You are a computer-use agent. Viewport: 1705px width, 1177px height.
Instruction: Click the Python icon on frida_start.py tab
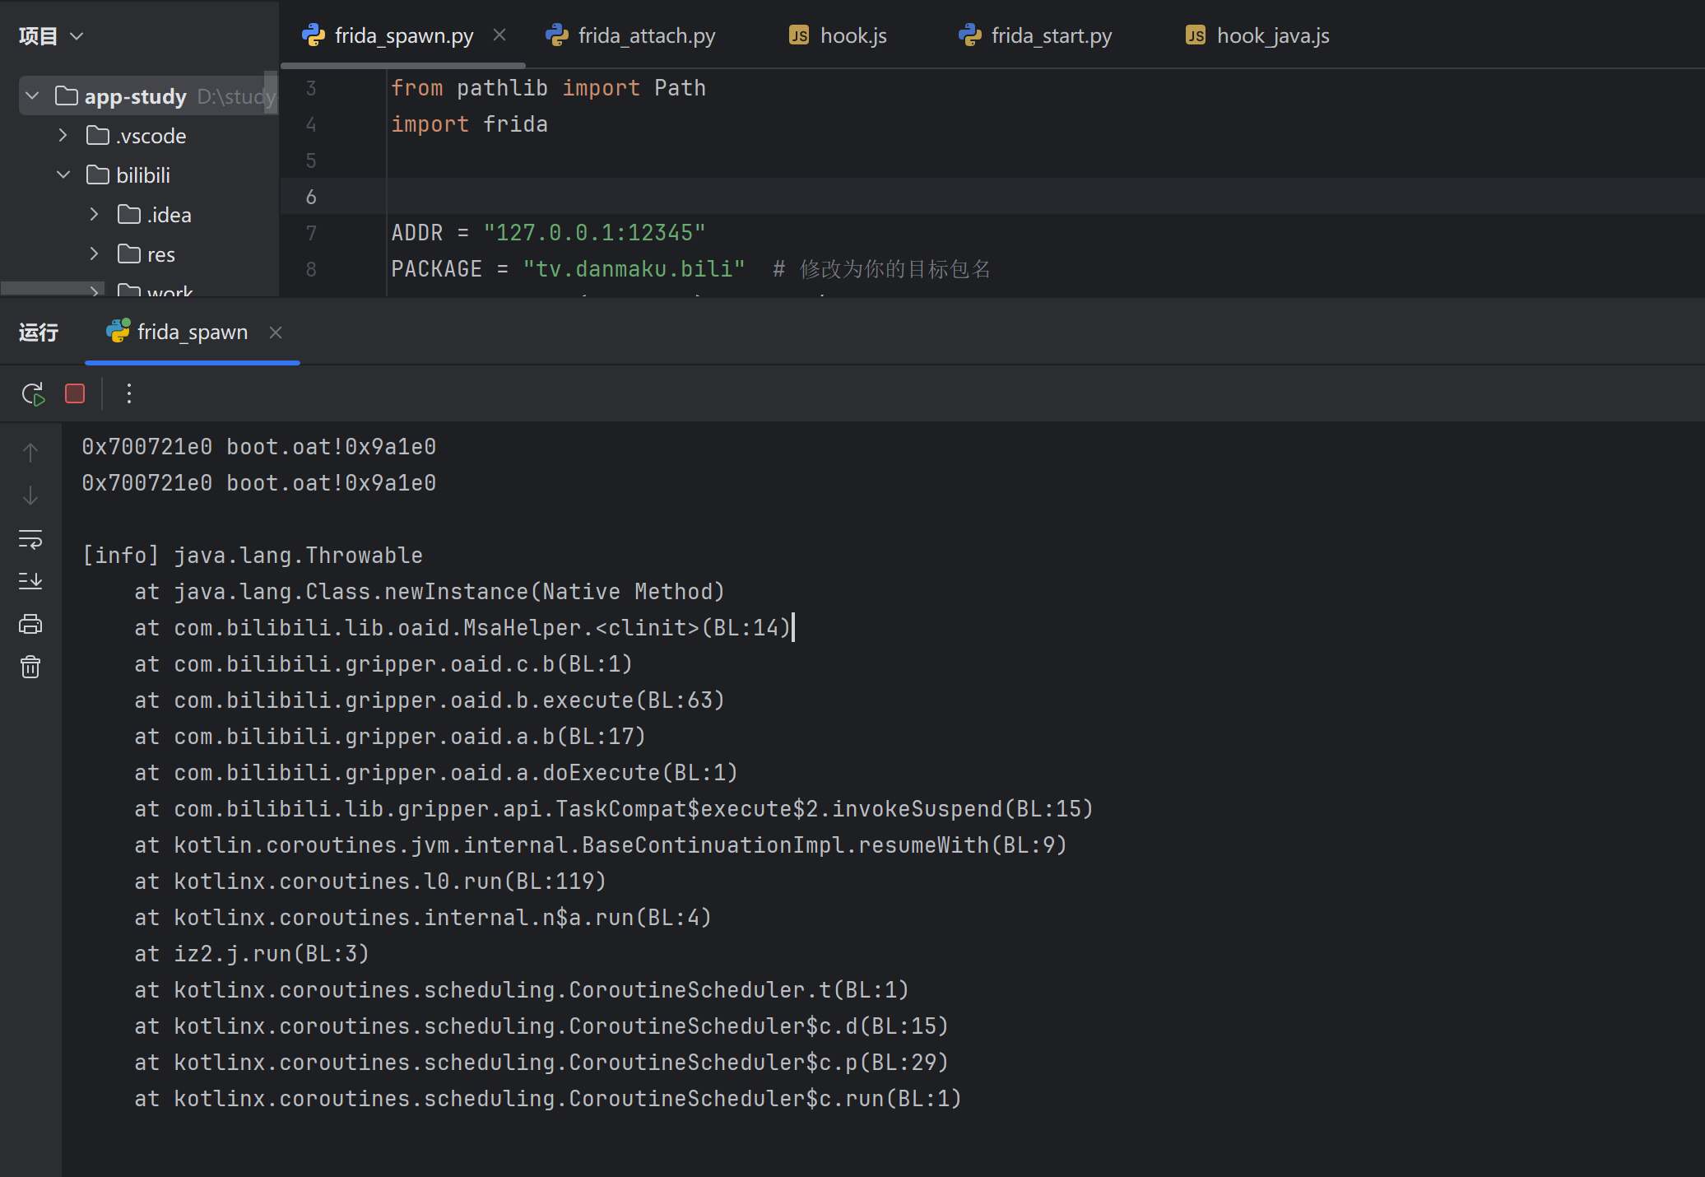(970, 35)
